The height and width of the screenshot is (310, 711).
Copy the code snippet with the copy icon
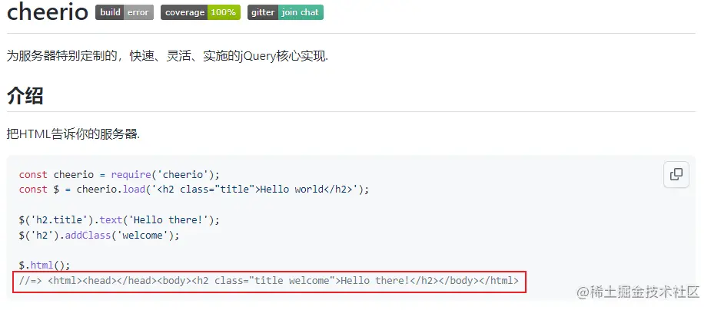click(x=676, y=174)
